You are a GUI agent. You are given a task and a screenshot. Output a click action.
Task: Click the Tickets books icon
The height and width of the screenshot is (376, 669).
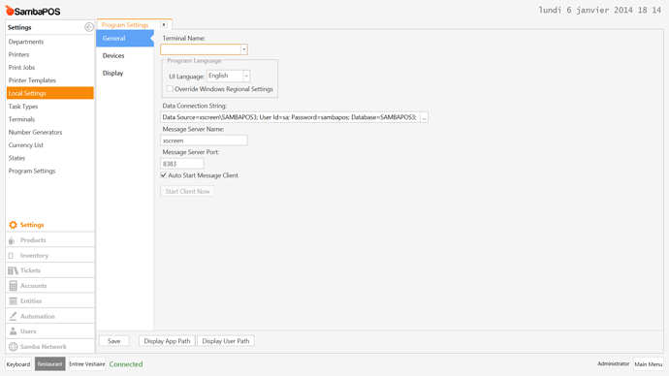pos(13,270)
